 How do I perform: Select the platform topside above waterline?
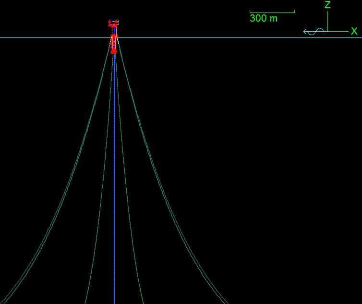tap(114, 24)
